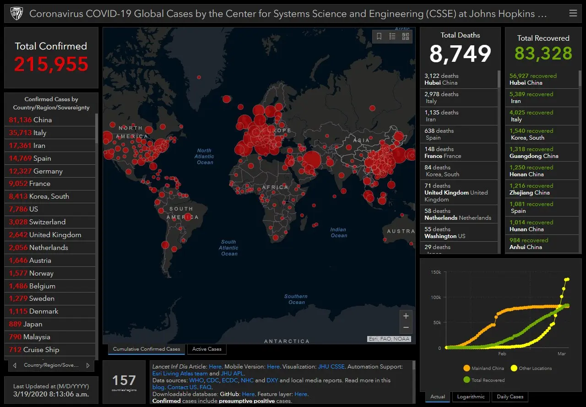This screenshot has width=586, height=407.
Task: Open the basemap gallery grid icon
Action: [x=406, y=37]
